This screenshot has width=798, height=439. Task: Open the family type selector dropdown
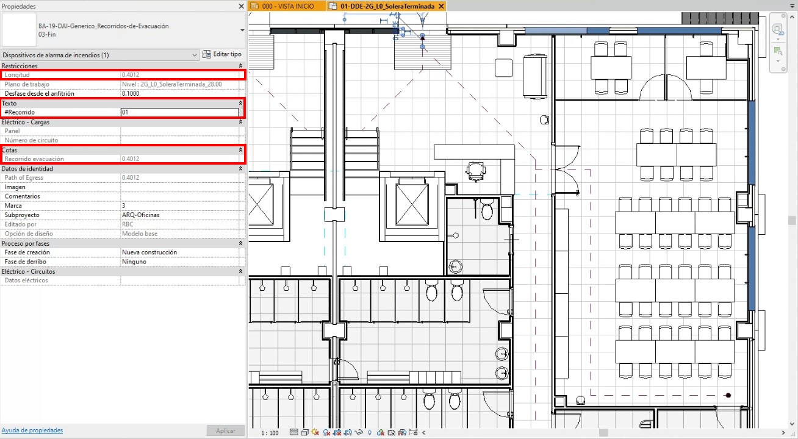tap(242, 30)
